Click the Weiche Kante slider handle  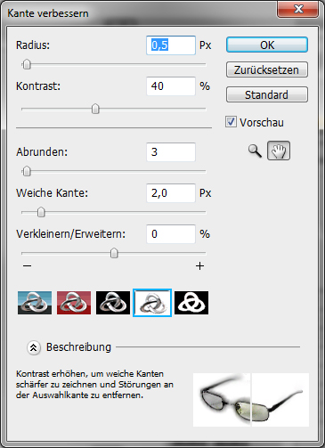(x=41, y=212)
